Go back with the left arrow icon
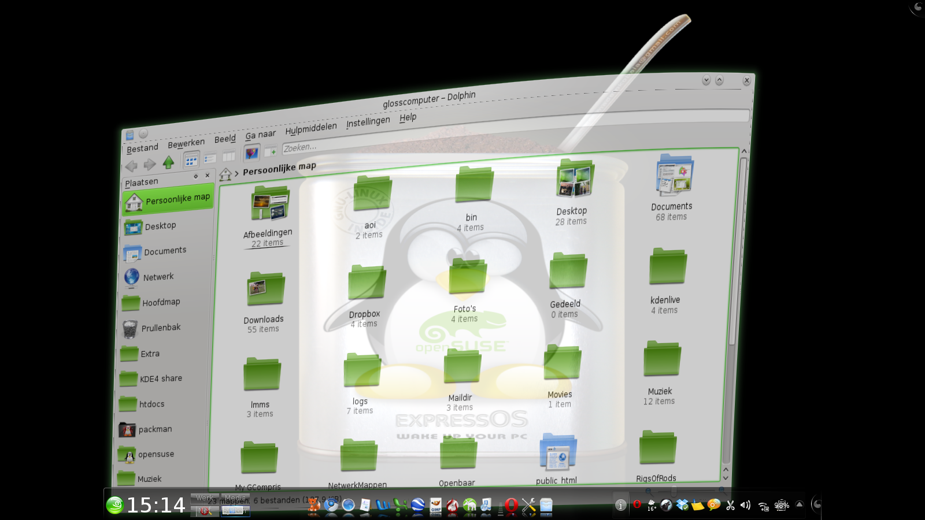 click(x=131, y=166)
